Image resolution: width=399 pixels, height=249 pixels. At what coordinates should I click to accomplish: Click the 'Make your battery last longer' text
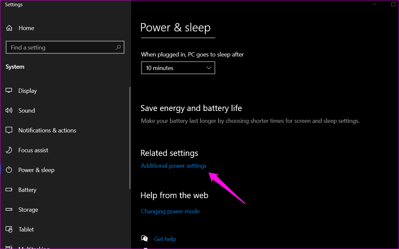coord(250,121)
